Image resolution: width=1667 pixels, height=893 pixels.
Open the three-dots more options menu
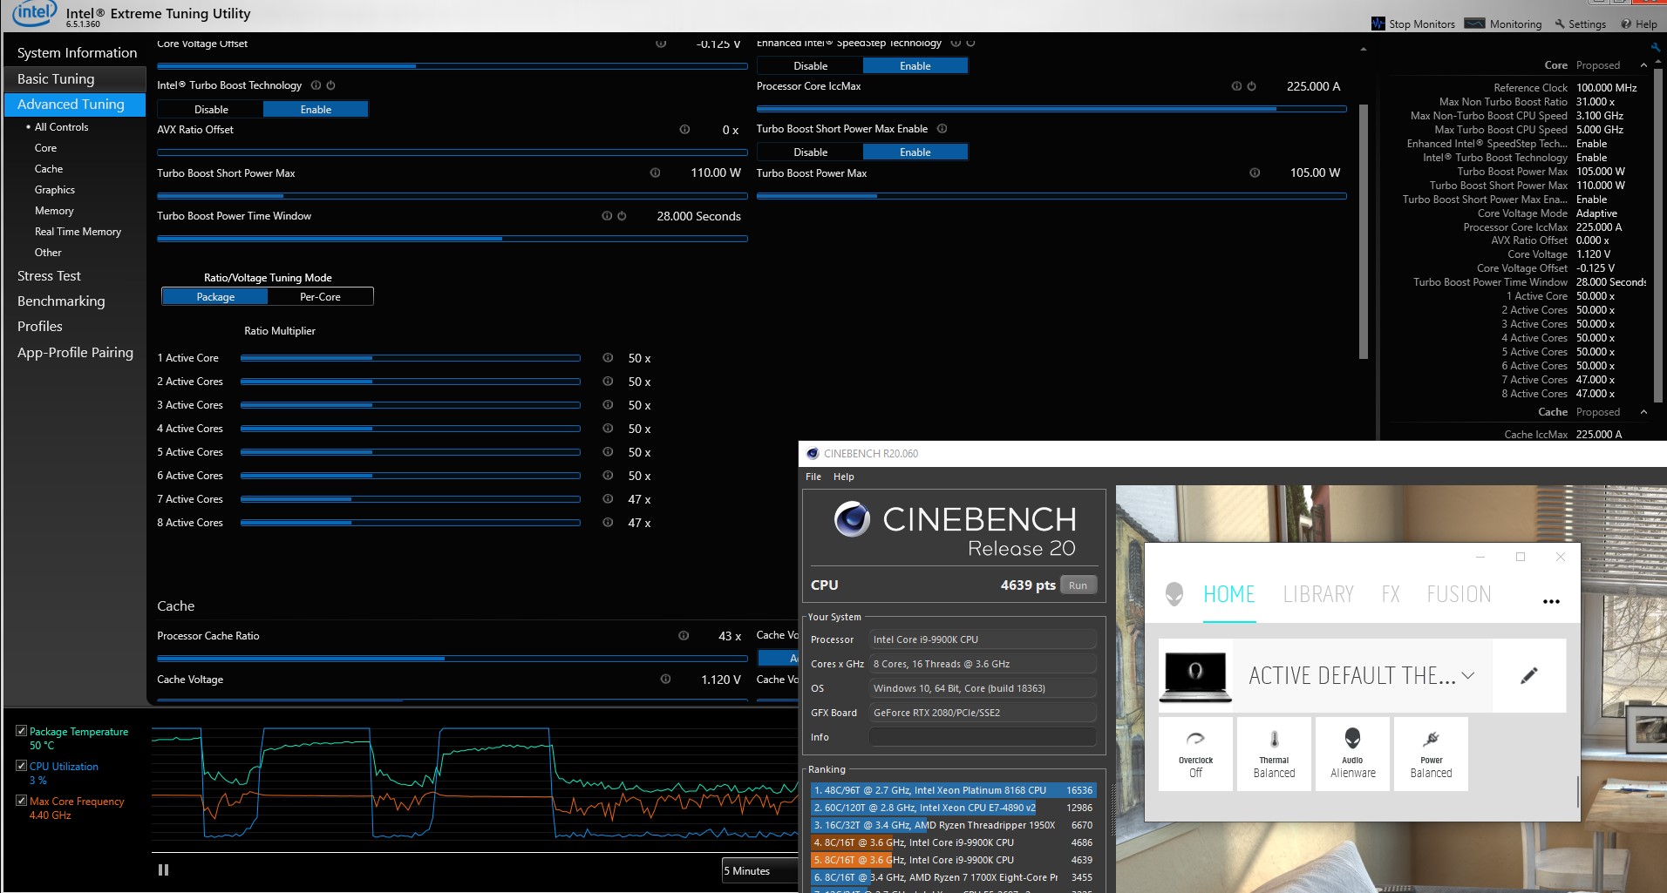[1551, 601]
